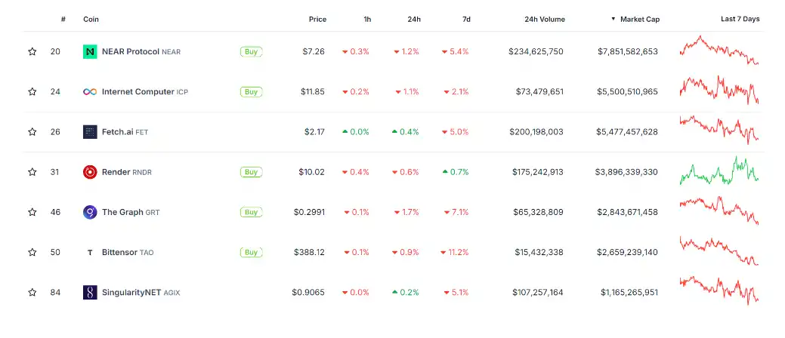Screen dimensions: 785x338
Task: Open Render RNDR coin link
Action: pyautogui.click(x=127, y=172)
